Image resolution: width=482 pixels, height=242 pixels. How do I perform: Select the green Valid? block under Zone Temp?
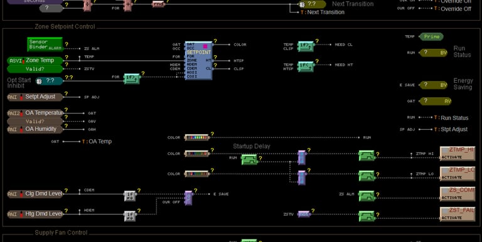(x=35, y=69)
